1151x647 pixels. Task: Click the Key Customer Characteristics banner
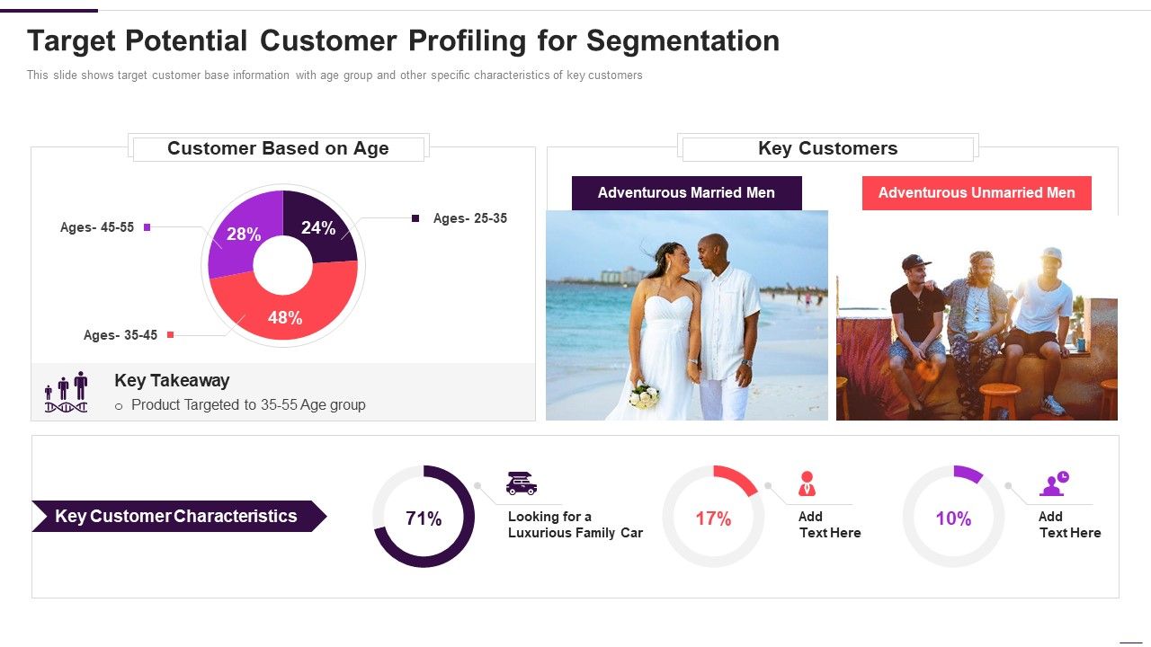[177, 516]
